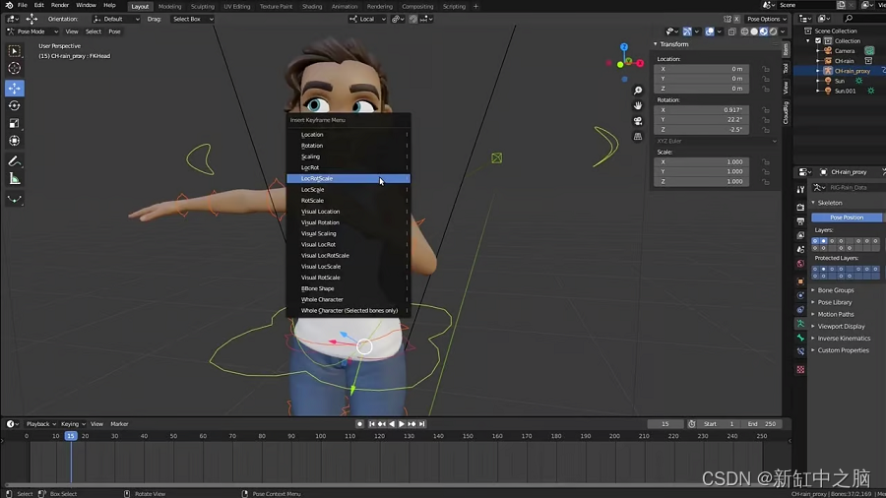Switch to Rendered viewport shading

click(x=773, y=31)
